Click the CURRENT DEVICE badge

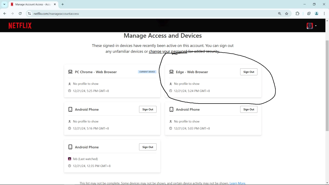[x=147, y=72]
